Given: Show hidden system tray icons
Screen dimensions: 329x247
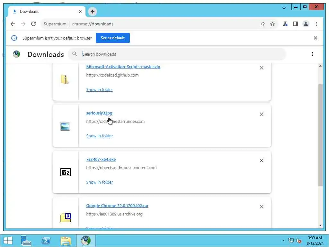Looking at the screenshot, I should [x=283, y=241].
